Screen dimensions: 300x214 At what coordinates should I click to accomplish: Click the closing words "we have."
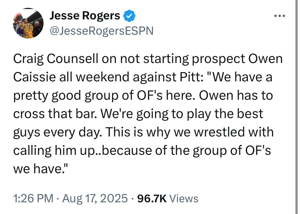coord(41,169)
